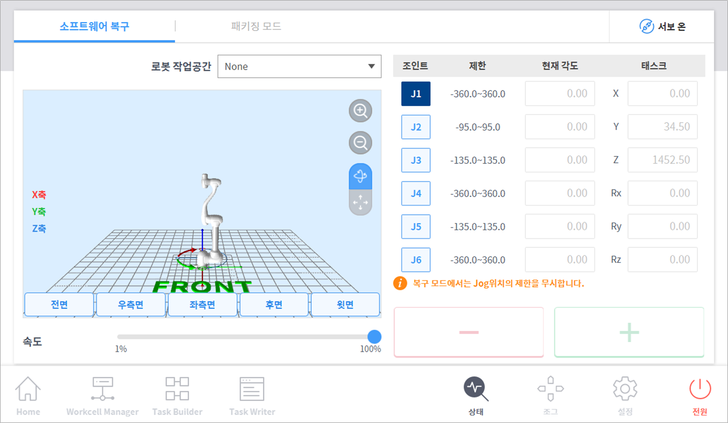This screenshot has height=423, width=728.
Task: Open the Home screen icon
Action: pyautogui.click(x=28, y=394)
